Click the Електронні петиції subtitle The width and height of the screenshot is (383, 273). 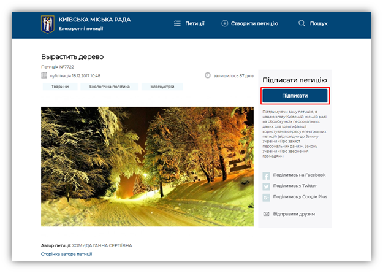[81, 29]
